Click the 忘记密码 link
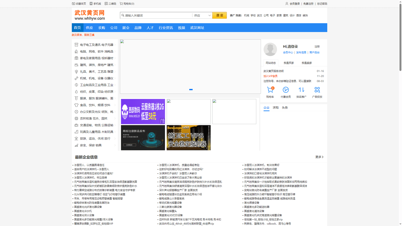The image size is (402, 226). tap(322, 4)
